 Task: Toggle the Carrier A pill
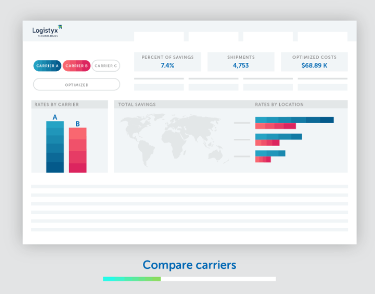(47, 66)
